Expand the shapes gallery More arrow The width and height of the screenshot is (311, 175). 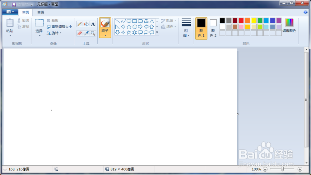(x=157, y=32)
